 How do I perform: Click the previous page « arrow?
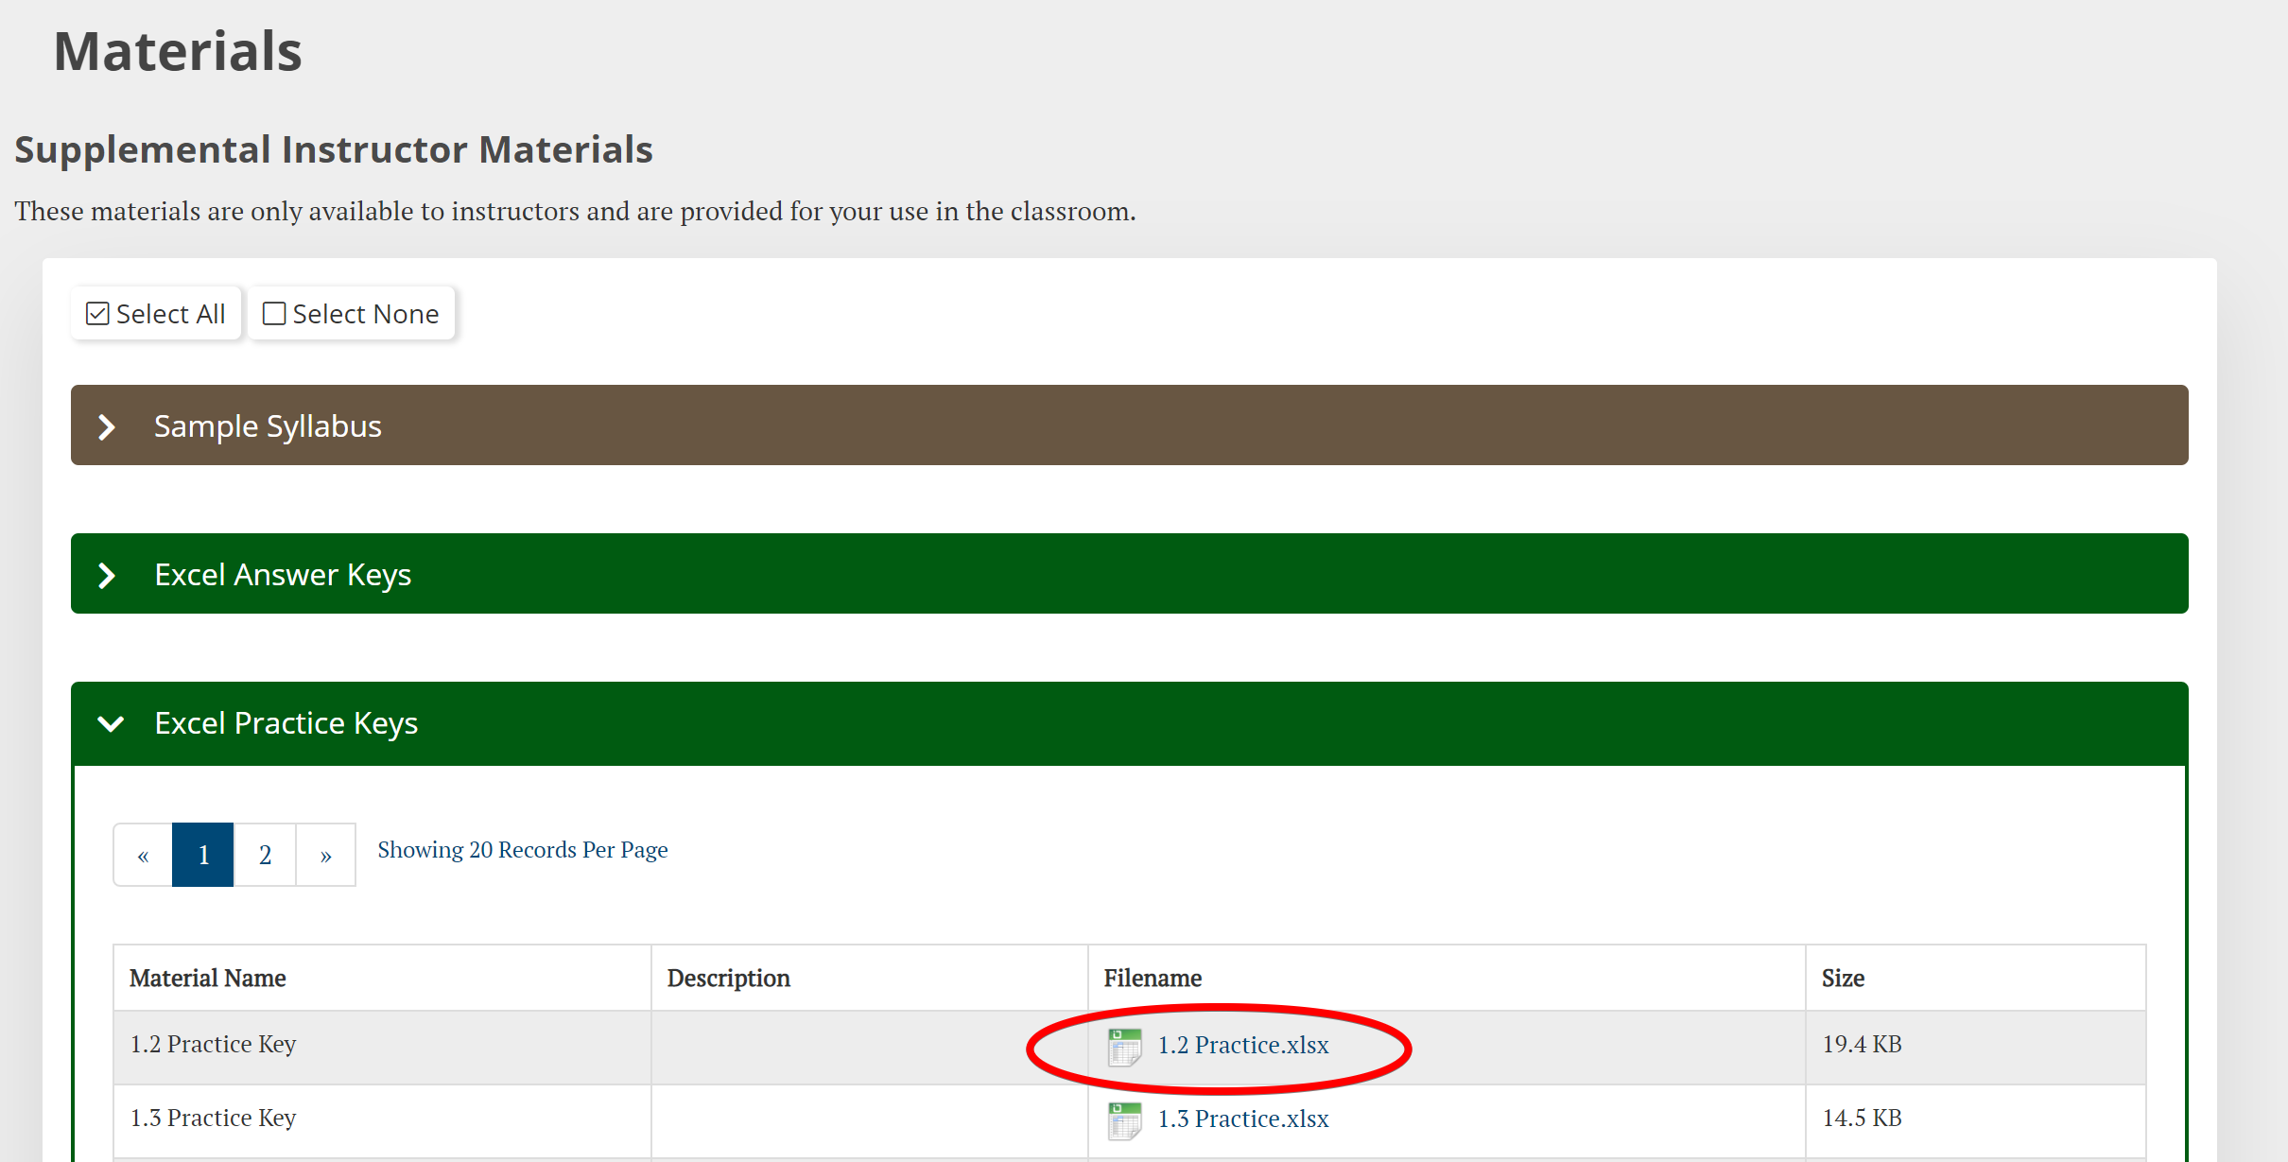click(143, 855)
